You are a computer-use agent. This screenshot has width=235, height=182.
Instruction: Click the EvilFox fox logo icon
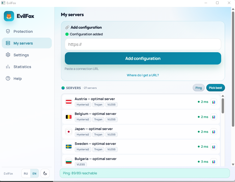tap(9, 16)
